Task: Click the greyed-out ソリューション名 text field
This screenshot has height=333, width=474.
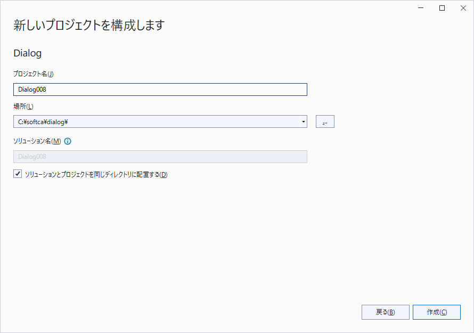Action: coord(160,157)
